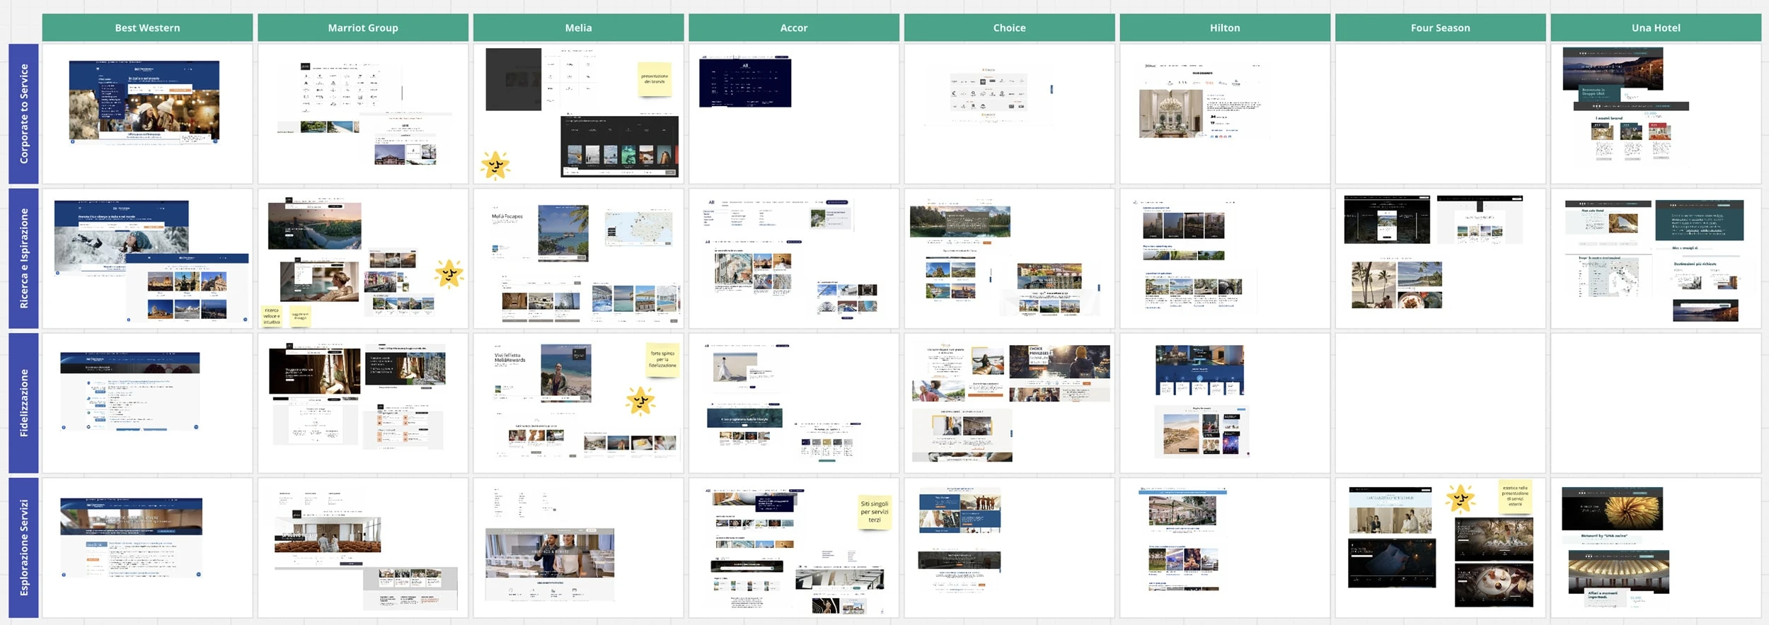Select the Una Hotel column header
The height and width of the screenshot is (625, 1769).
coord(1656,28)
